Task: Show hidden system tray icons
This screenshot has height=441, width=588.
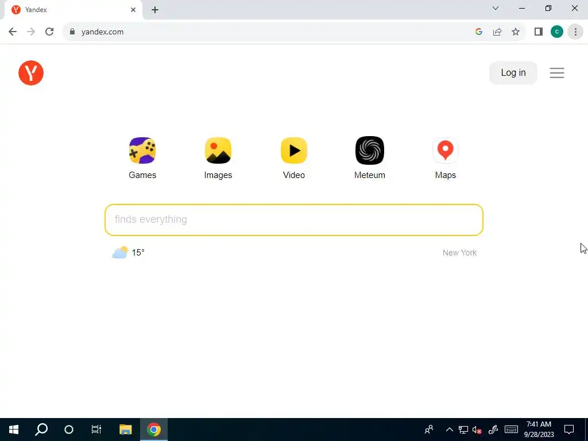Action: click(x=449, y=430)
